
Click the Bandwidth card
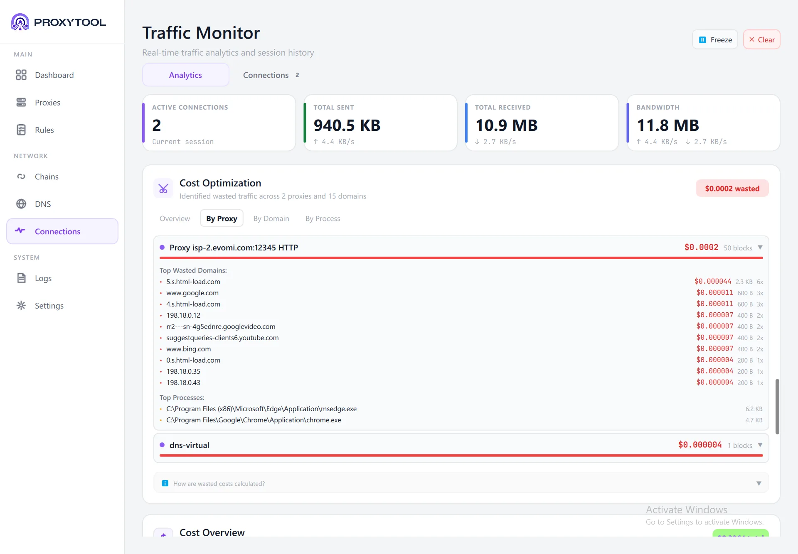click(703, 123)
